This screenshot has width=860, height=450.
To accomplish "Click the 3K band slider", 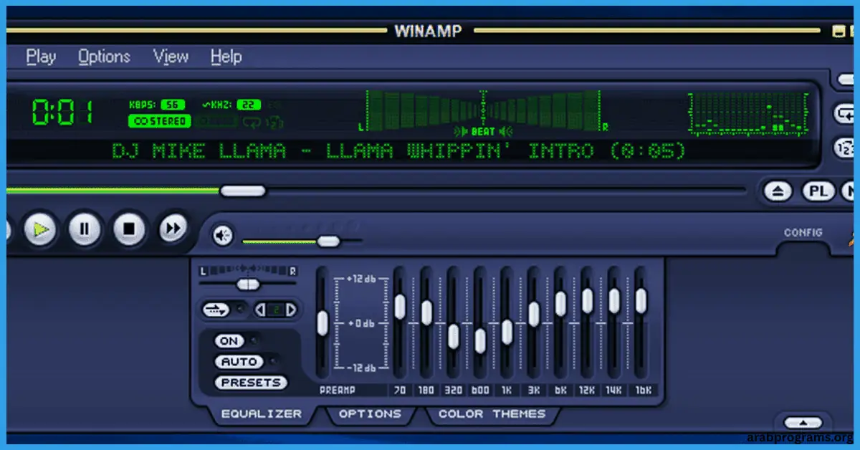I will pos(534,314).
